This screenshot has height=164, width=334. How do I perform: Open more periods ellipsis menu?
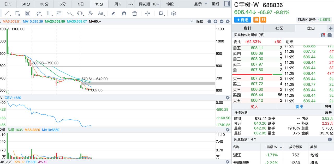131,4
